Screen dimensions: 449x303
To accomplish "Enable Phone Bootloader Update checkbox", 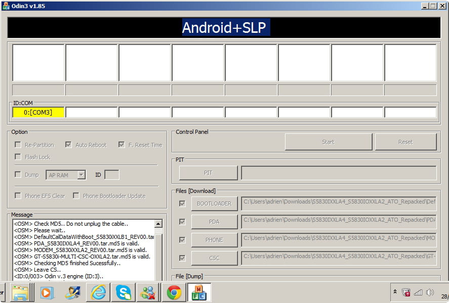I will tap(76, 195).
